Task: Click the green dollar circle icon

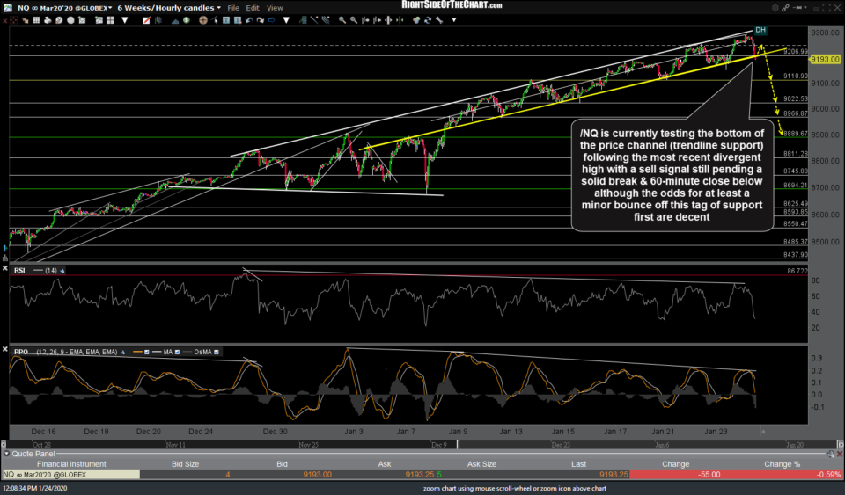Action: [186, 20]
